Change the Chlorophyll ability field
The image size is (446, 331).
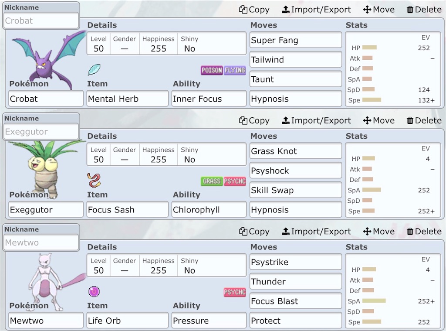click(x=209, y=210)
